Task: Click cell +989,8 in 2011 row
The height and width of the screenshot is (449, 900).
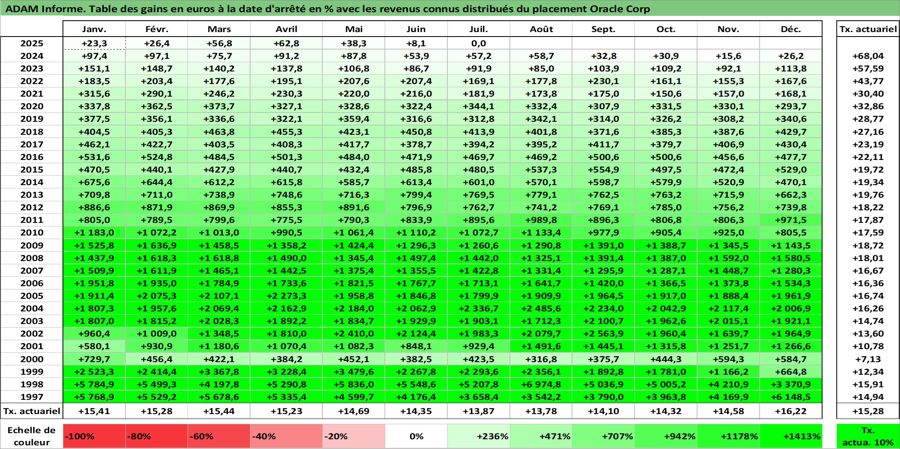Action: point(541,220)
